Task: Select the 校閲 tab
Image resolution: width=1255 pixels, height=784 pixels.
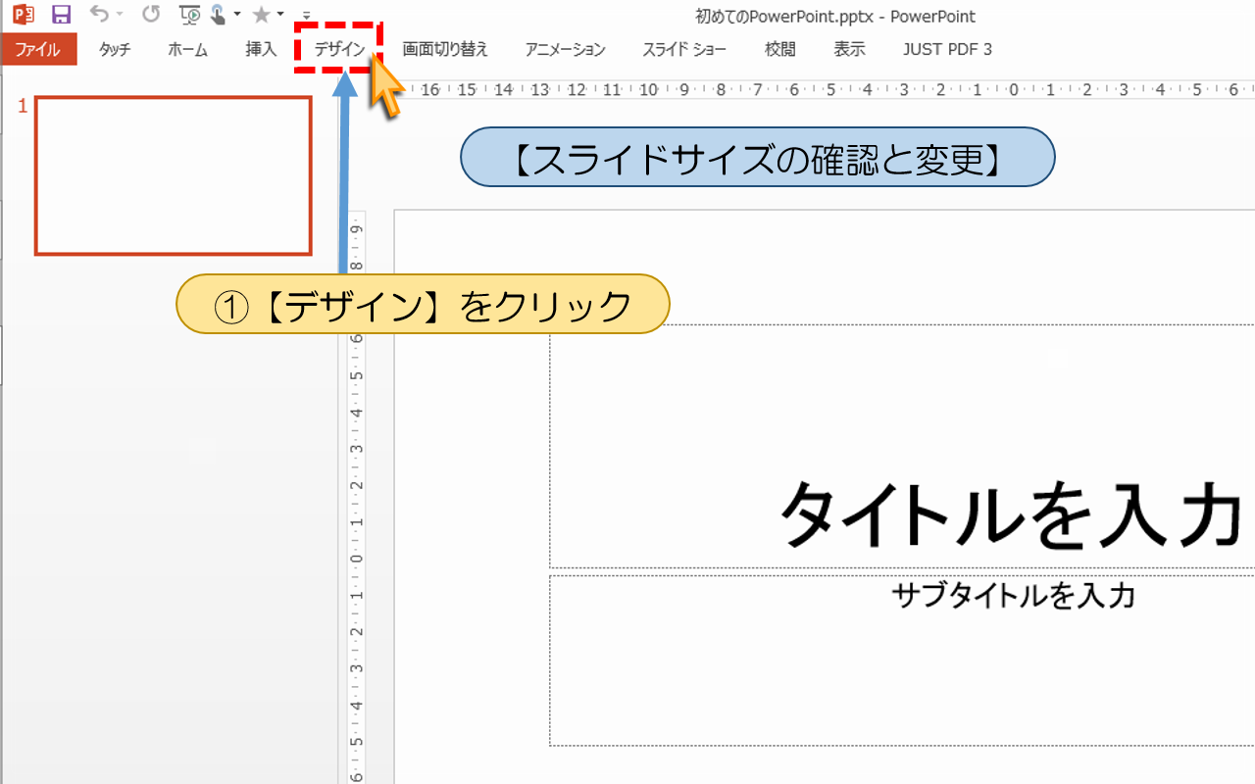Action: 779,48
